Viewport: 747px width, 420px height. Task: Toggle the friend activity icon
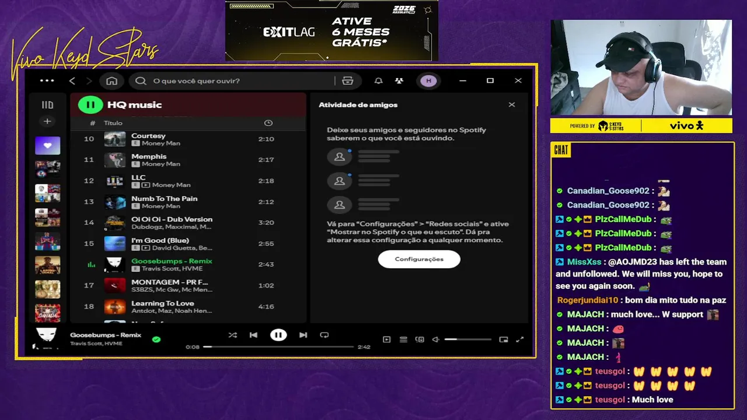[x=399, y=80]
